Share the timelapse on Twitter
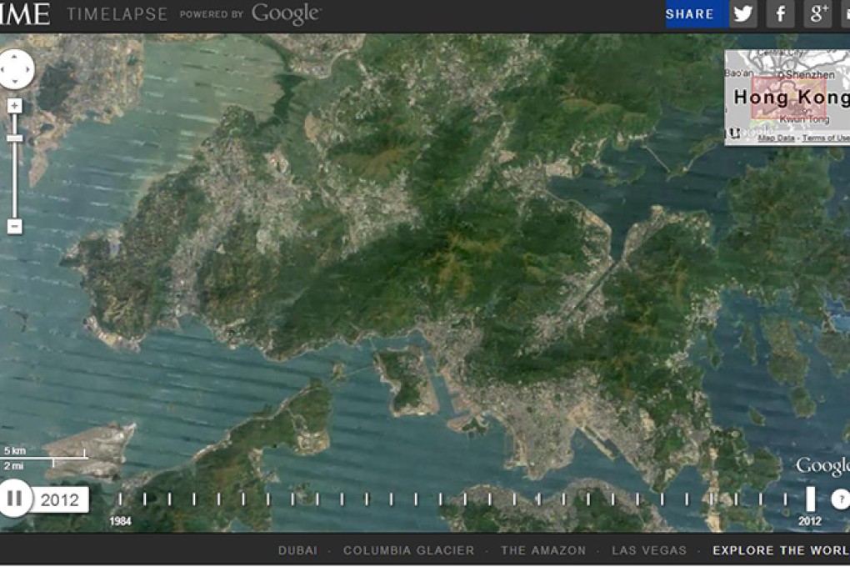The height and width of the screenshot is (567, 850). 742,13
